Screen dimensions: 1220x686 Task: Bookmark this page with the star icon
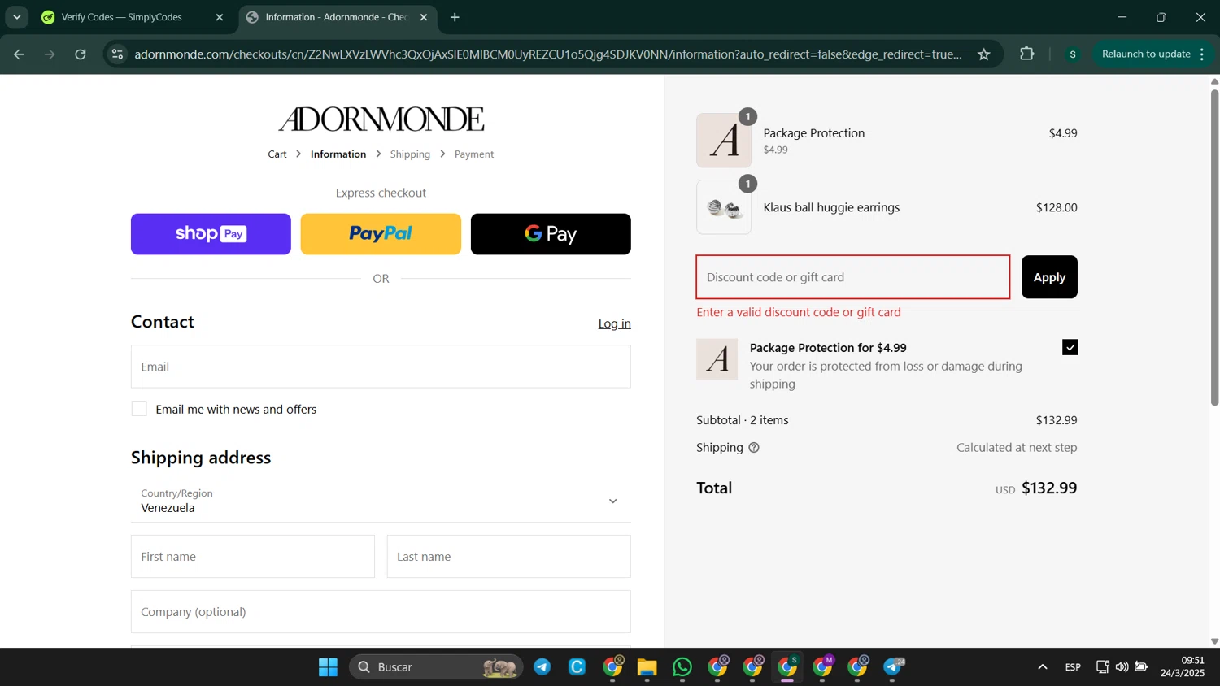pyautogui.click(x=984, y=54)
